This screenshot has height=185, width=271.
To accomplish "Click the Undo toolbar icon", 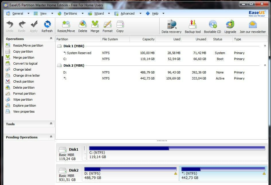I will (x=10, y=24).
